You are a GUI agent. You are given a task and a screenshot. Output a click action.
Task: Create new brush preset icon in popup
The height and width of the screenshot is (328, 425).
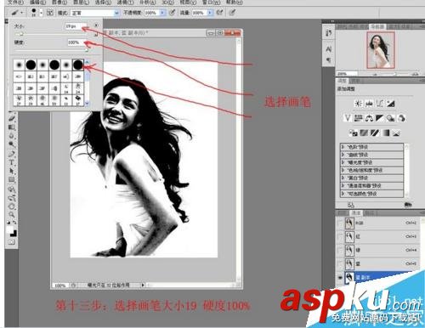pyautogui.click(x=96, y=34)
